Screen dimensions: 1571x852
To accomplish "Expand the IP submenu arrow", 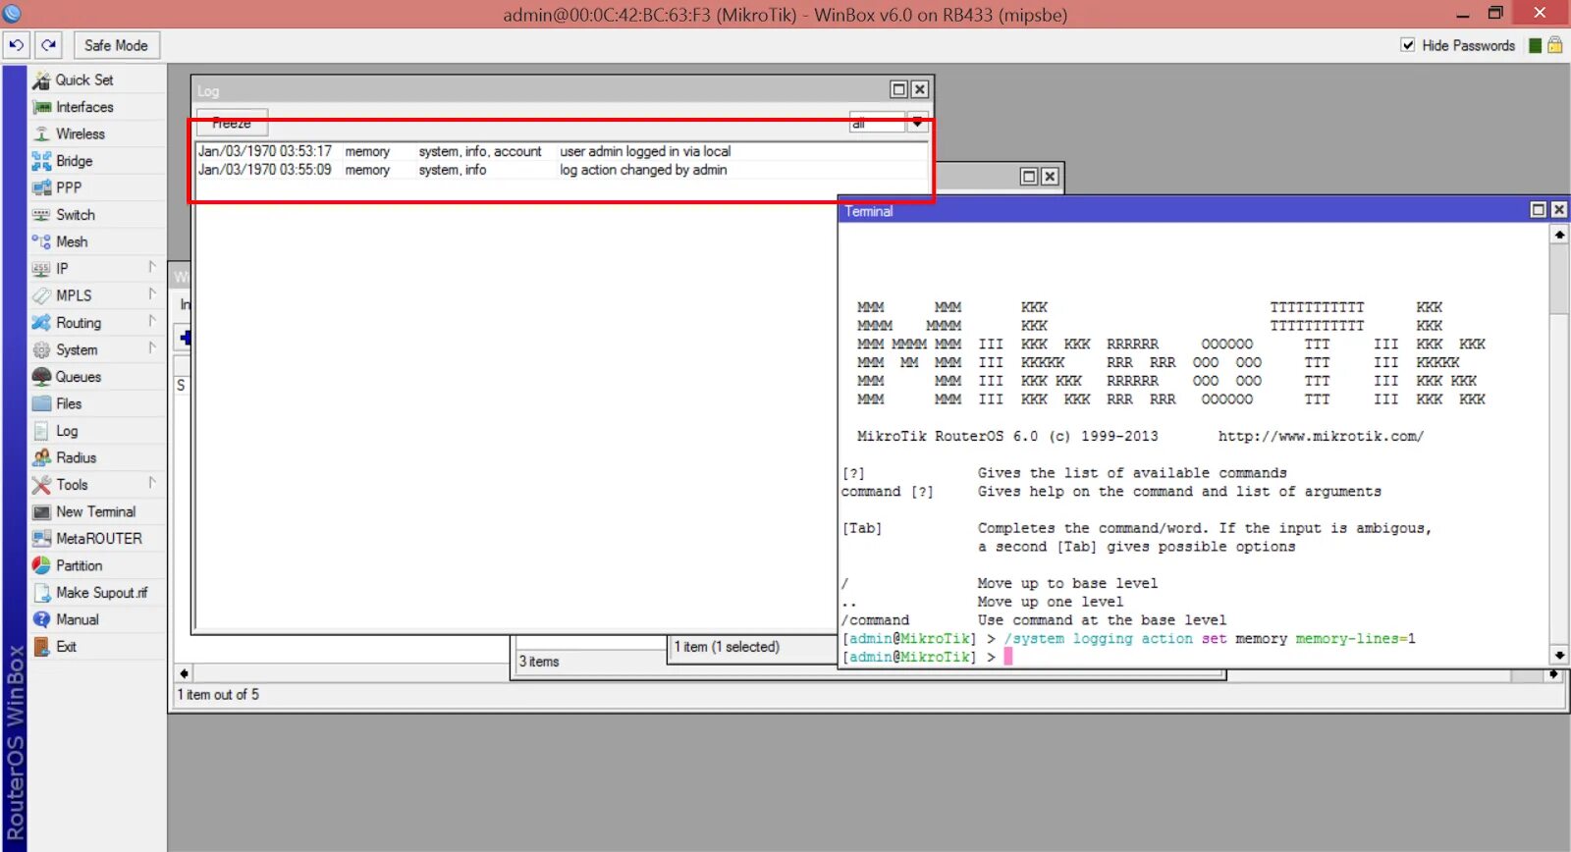I will pos(152,267).
